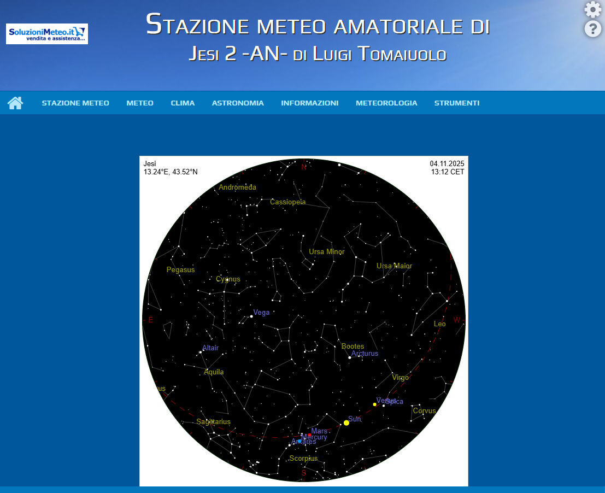The width and height of the screenshot is (605, 493).
Task: Click the help question mark icon
Action: [592, 29]
